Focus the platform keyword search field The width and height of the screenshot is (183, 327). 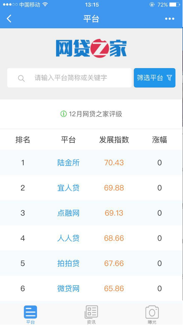pyautogui.click(x=69, y=78)
